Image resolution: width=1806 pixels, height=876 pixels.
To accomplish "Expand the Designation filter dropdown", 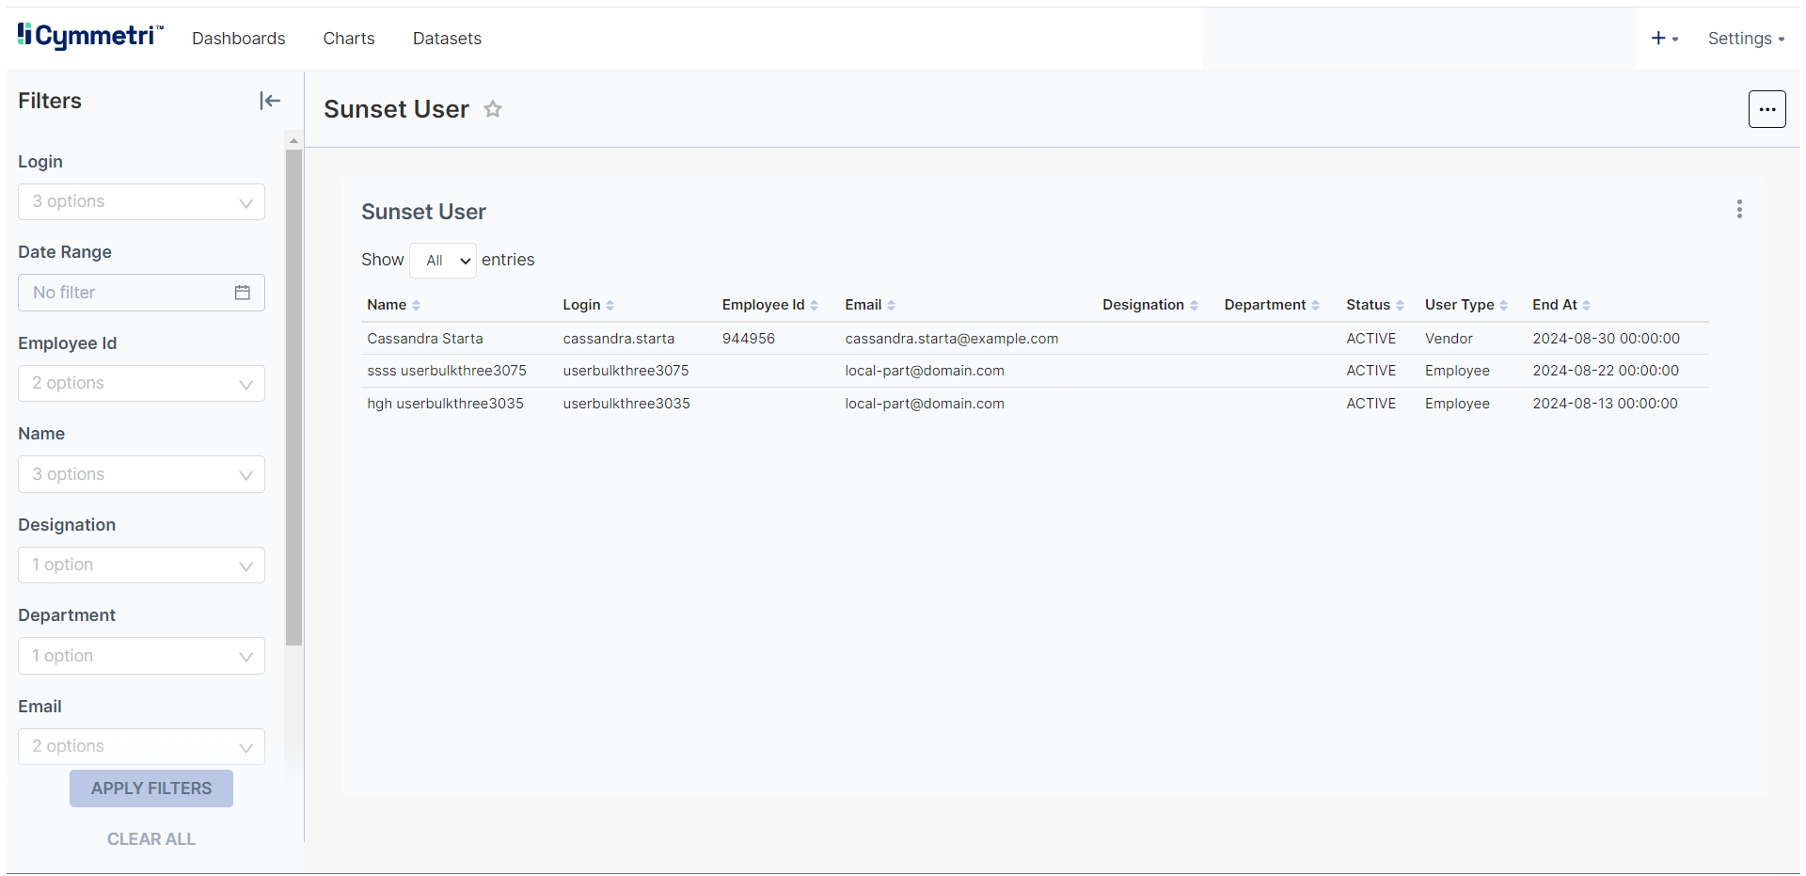I will (x=141, y=565).
